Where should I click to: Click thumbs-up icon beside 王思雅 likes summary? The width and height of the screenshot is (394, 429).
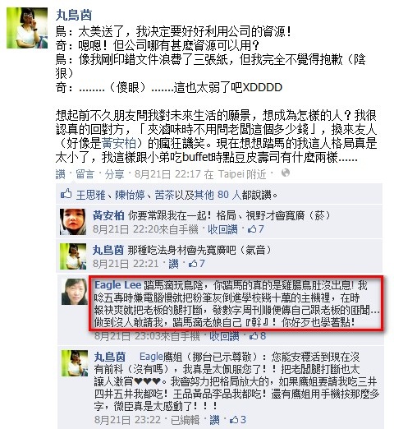[66, 194]
